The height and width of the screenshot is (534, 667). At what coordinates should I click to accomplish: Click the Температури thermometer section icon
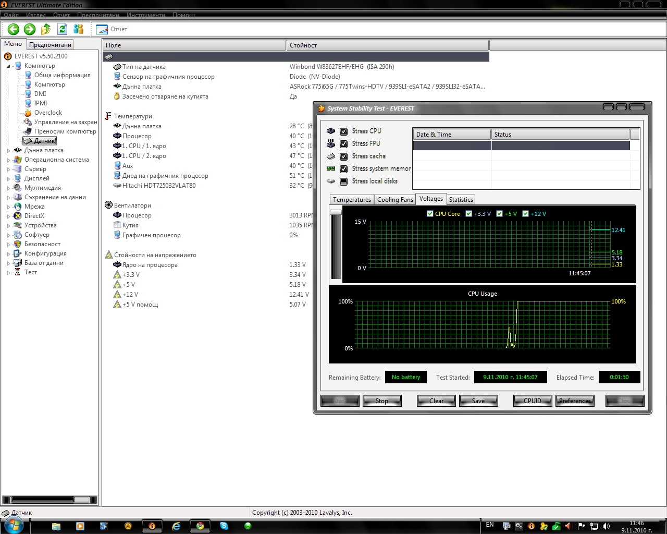108,116
